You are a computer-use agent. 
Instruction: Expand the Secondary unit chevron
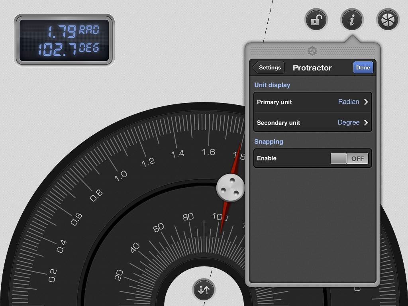click(x=366, y=123)
